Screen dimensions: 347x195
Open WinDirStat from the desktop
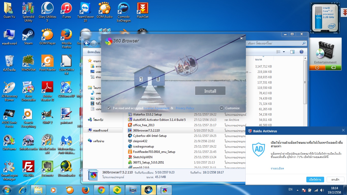coord(28,63)
